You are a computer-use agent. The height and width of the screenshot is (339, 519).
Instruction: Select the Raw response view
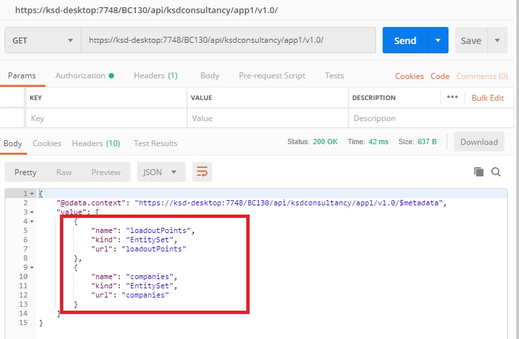pyautogui.click(x=64, y=172)
